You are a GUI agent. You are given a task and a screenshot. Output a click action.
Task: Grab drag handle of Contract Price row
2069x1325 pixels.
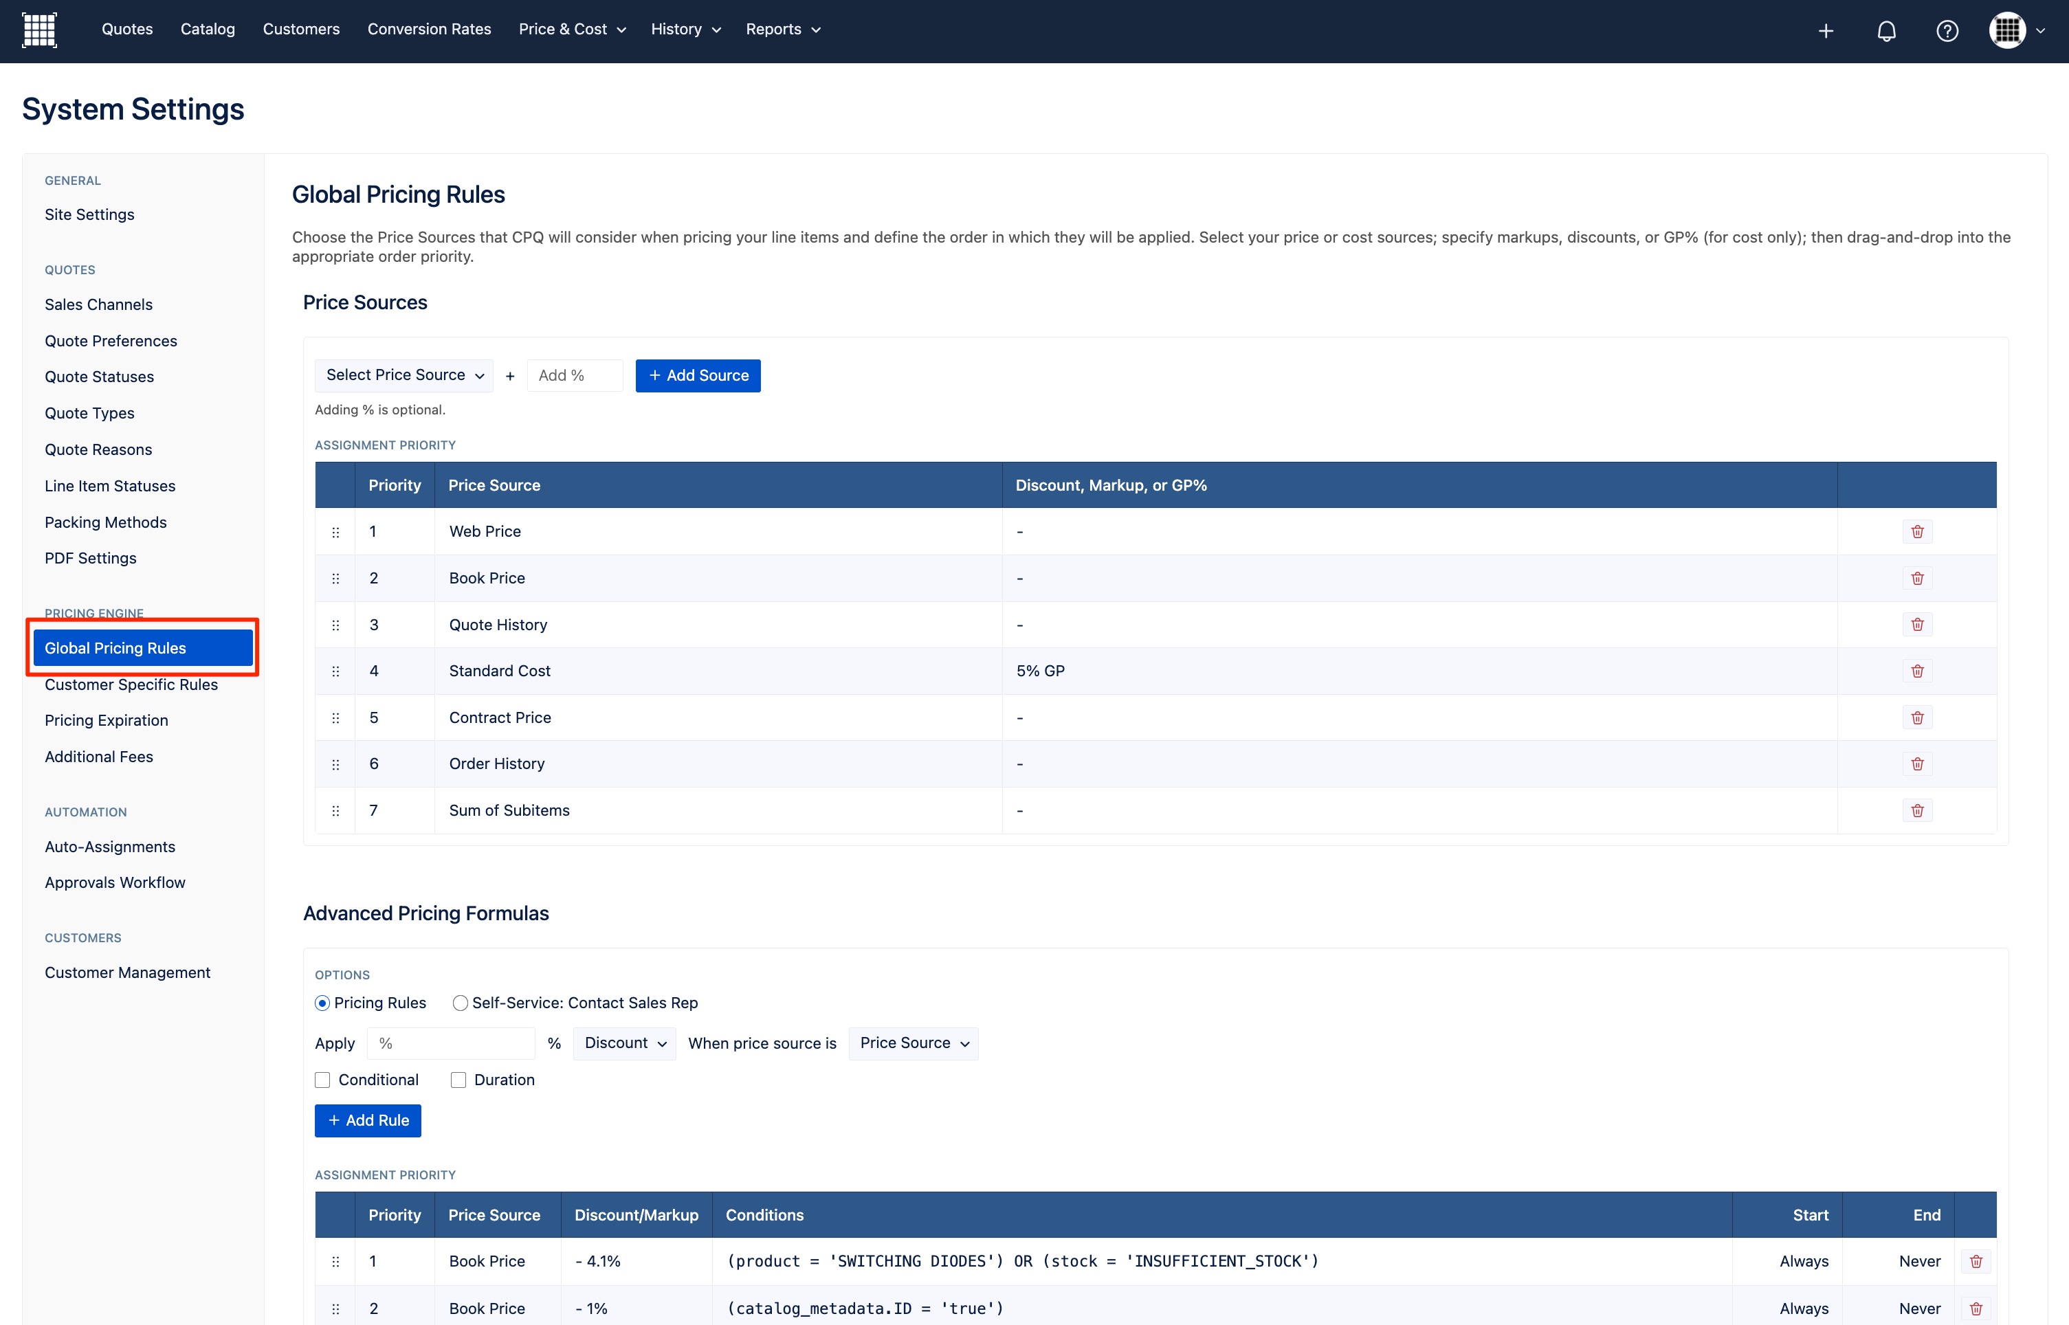point(335,717)
